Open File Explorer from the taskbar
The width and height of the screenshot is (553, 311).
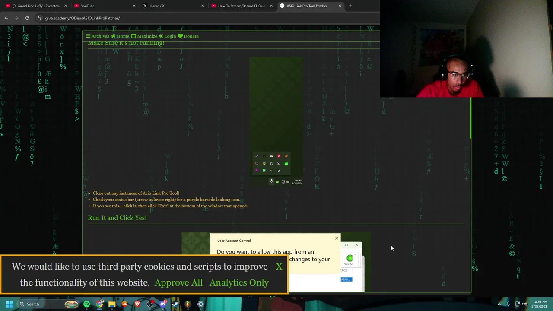click(x=112, y=304)
